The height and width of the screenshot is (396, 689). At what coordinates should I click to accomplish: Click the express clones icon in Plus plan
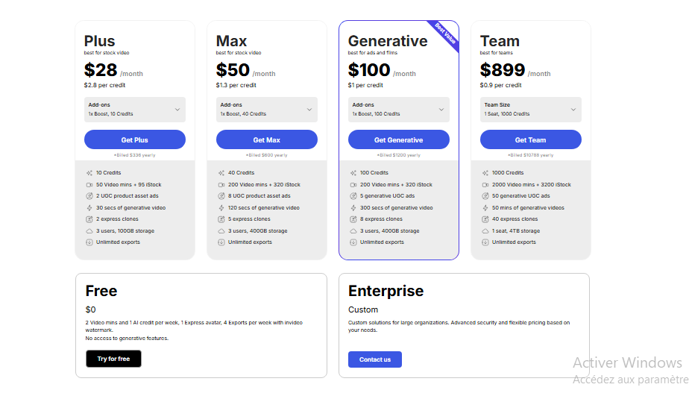89,219
